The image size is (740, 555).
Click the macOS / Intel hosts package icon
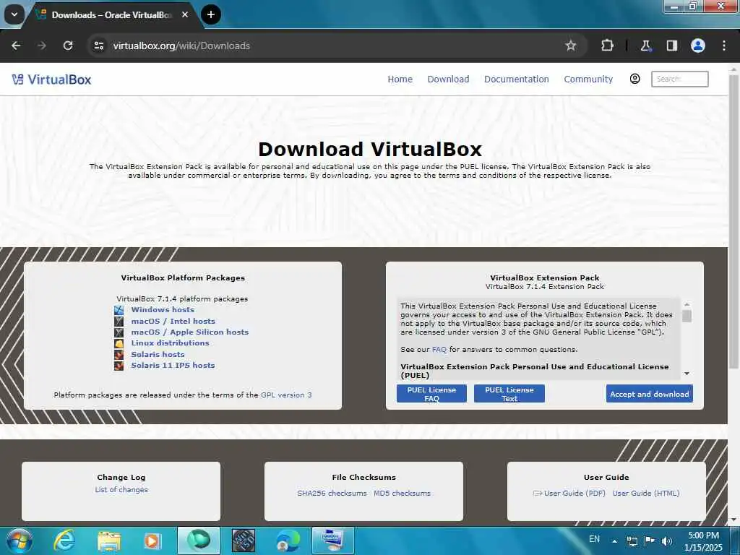[119, 322]
